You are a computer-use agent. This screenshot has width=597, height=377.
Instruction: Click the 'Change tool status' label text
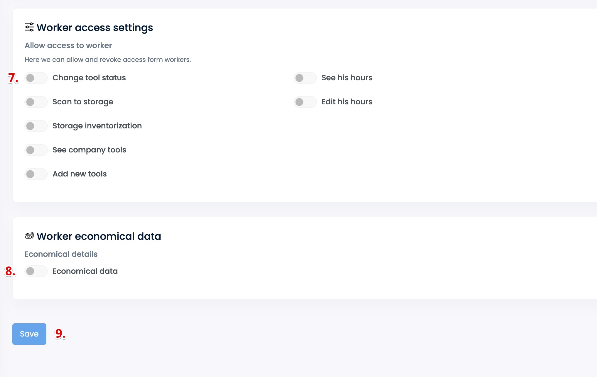[89, 78]
